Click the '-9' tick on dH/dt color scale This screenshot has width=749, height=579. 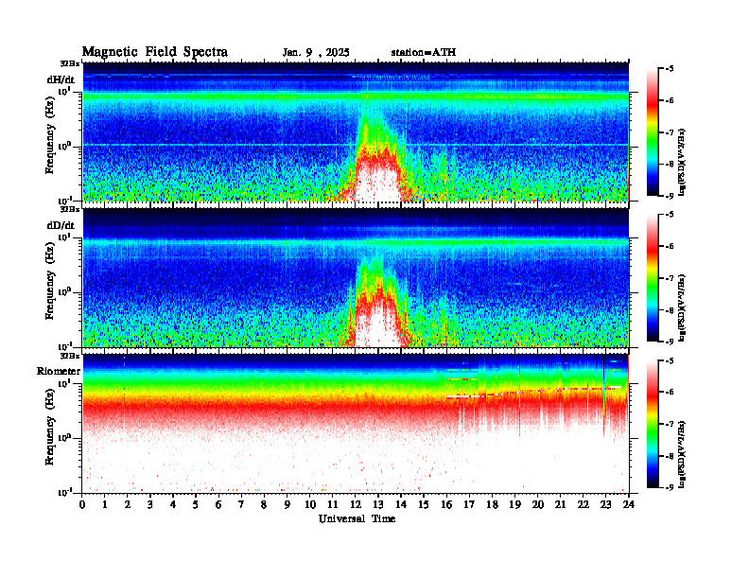pos(670,196)
